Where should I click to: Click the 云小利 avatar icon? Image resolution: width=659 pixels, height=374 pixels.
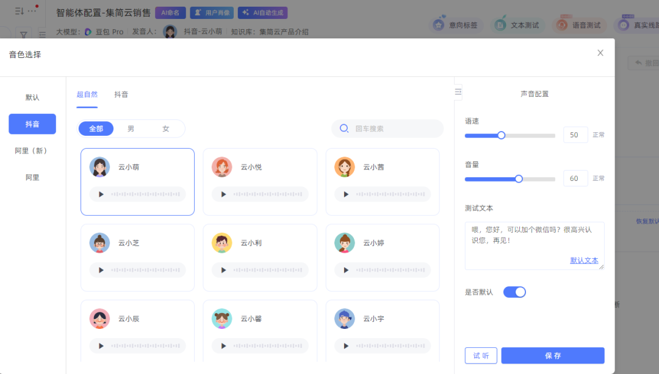coord(222,243)
